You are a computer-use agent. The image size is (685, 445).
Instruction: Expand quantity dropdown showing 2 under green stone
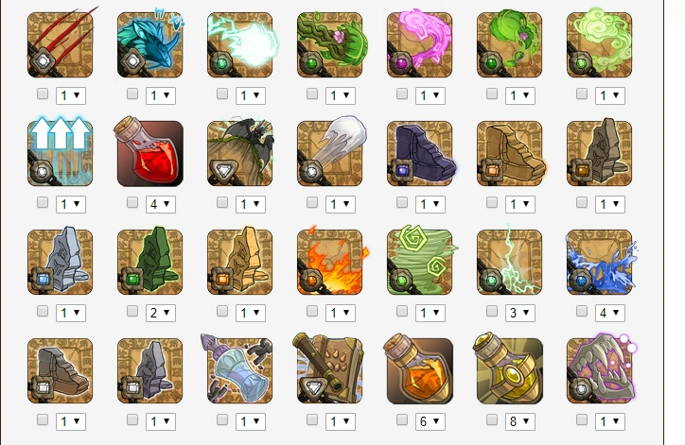pyautogui.click(x=161, y=313)
